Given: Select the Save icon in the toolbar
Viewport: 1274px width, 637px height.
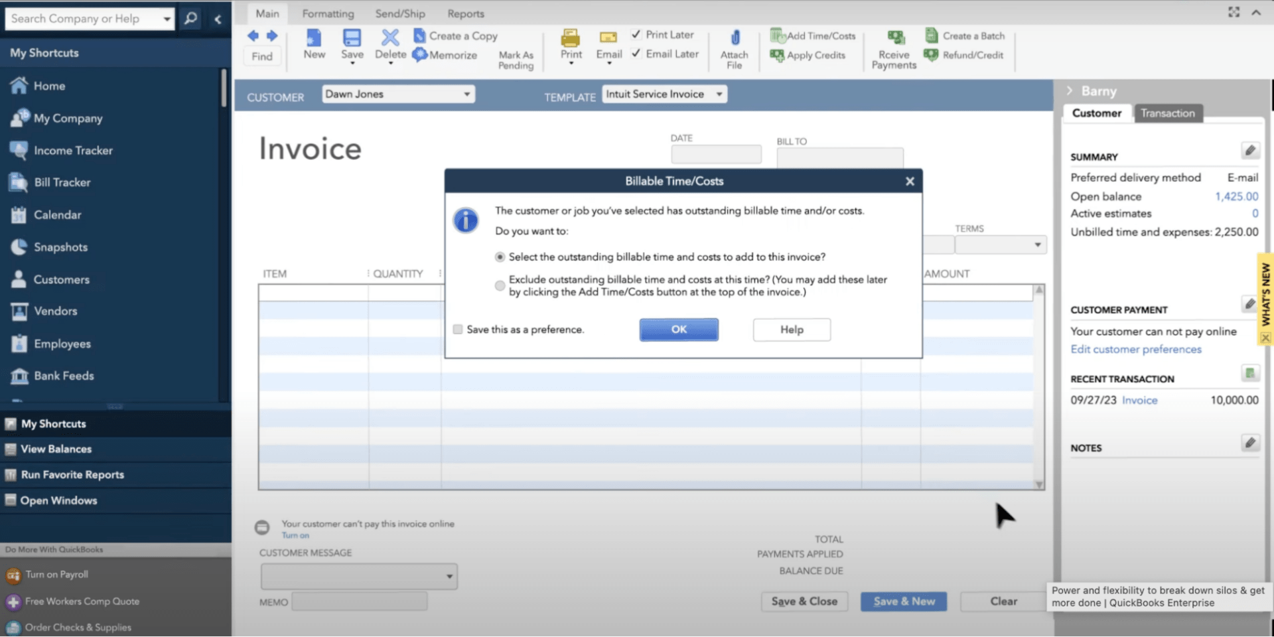Looking at the screenshot, I should [352, 41].
